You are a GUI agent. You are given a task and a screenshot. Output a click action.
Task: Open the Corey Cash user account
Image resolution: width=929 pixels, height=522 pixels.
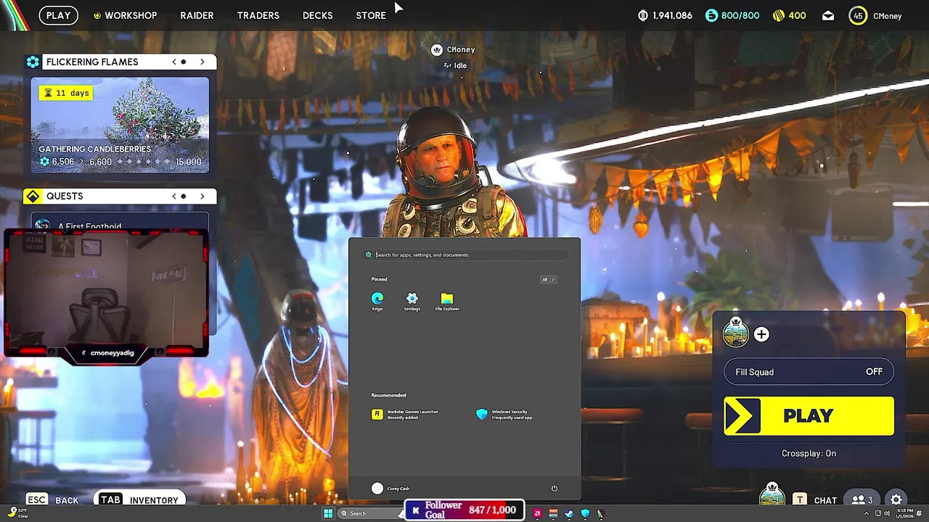390,489
